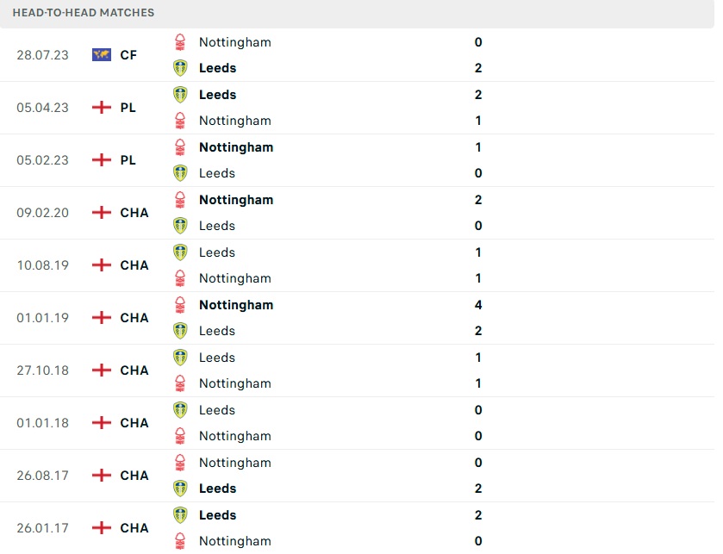Image resolution: width=723 pixels, height=554 pixels.
Task: Click the Head-to-Head Matches heading
Action: pos(84,13)
